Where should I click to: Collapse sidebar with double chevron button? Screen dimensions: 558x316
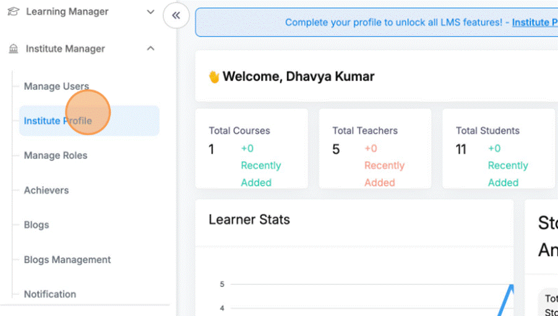coord(176,15)
